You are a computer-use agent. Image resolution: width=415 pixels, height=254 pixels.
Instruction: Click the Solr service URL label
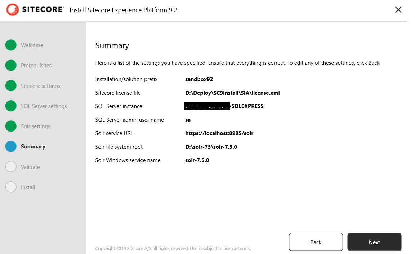[x=114, y=133]
